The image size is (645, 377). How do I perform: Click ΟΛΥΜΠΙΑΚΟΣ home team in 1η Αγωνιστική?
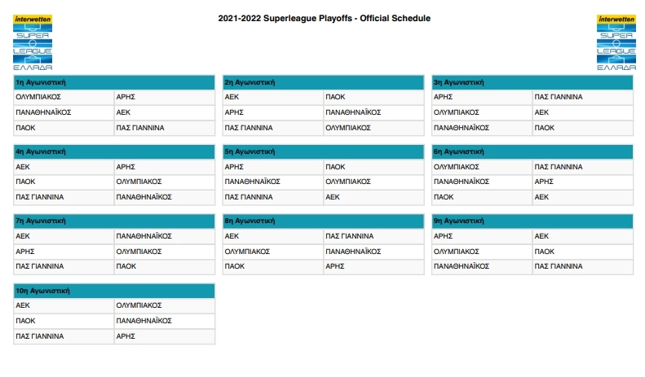click(38, 96)
